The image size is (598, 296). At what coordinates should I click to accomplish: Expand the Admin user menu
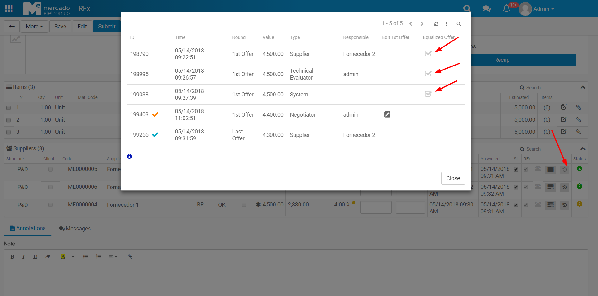pyautogui.click(x=543, y=9)
